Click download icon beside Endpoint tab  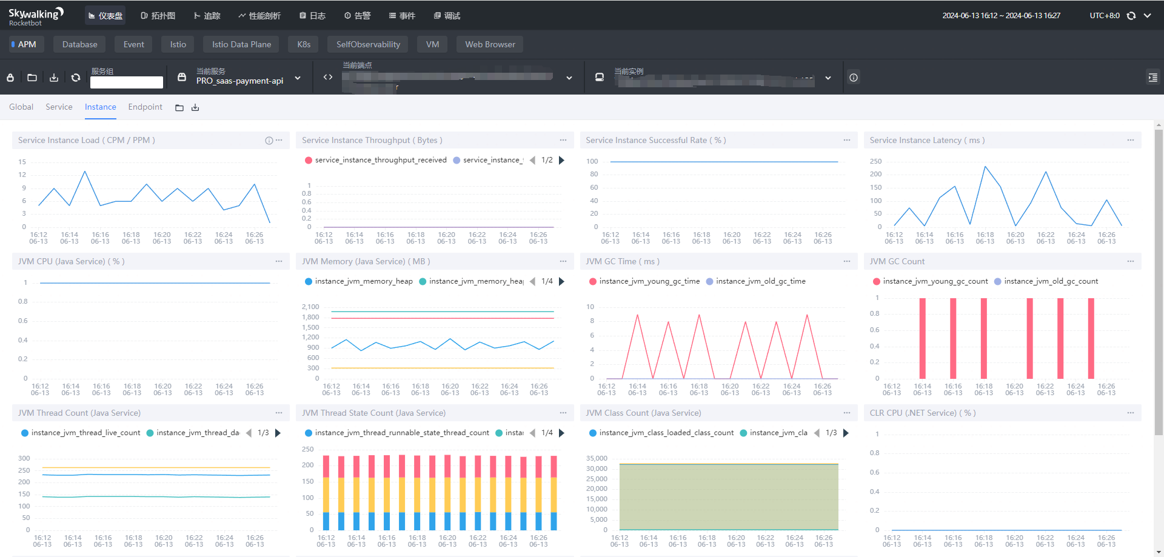[195, 108]
